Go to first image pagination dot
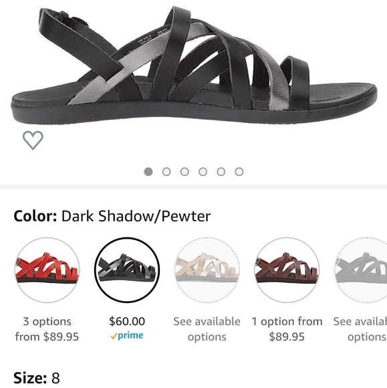The image size is (387, 388). pyautogui.click(x=148, y=172)
